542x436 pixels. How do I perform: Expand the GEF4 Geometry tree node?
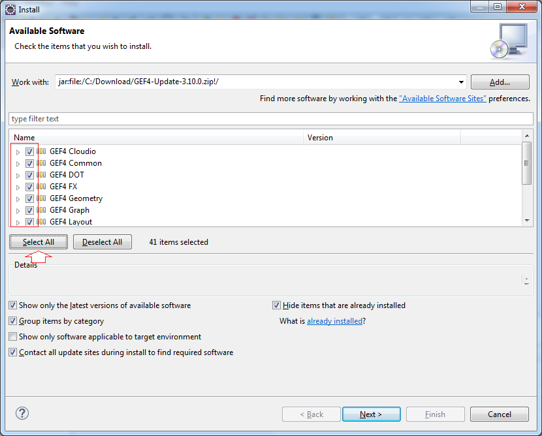[x=18, y=199]
